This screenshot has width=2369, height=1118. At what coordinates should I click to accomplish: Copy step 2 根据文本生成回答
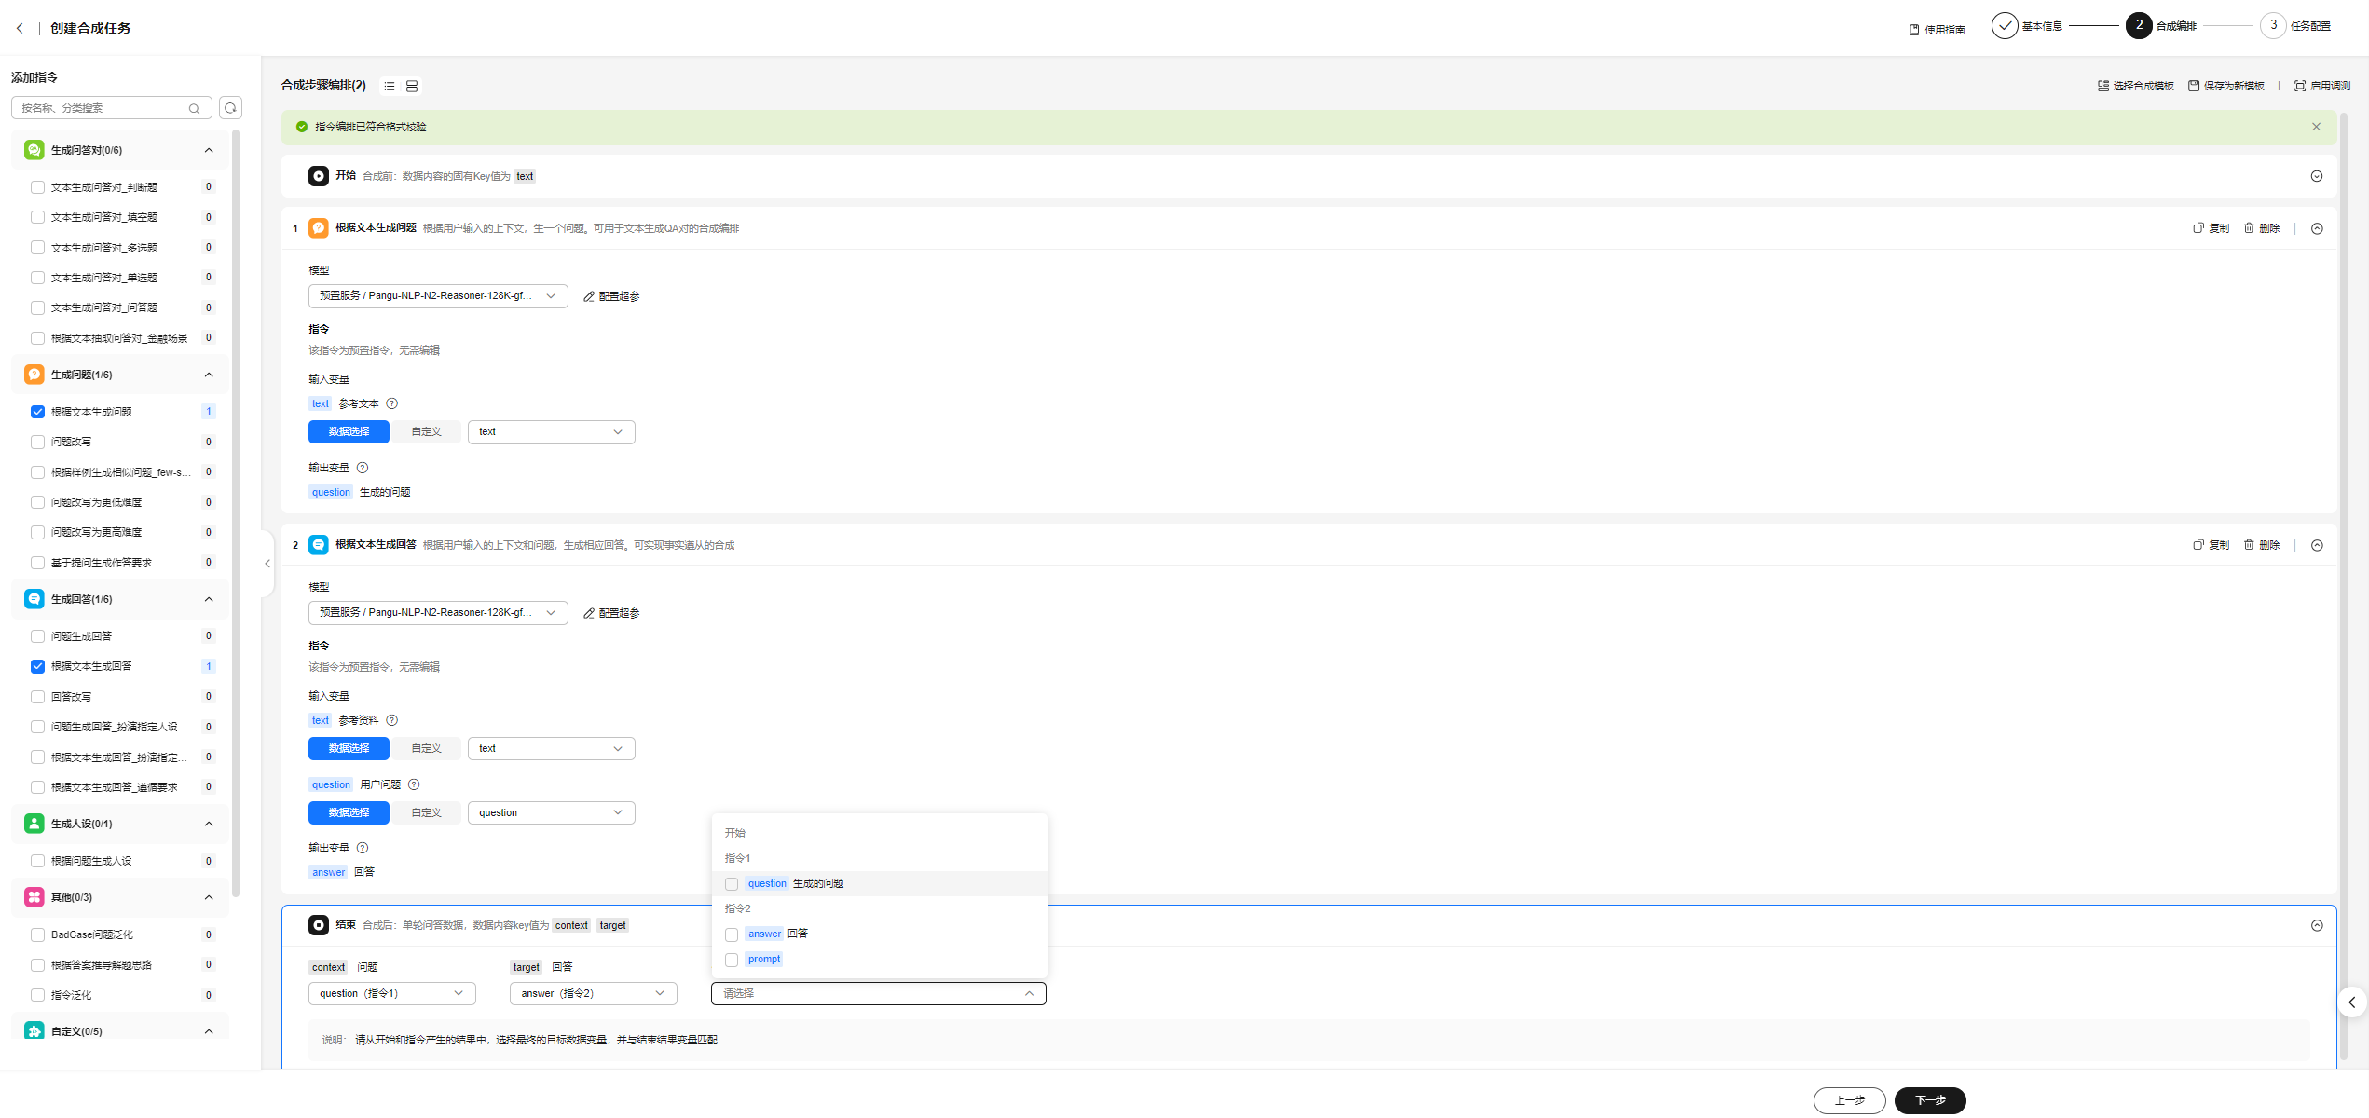2211,545
